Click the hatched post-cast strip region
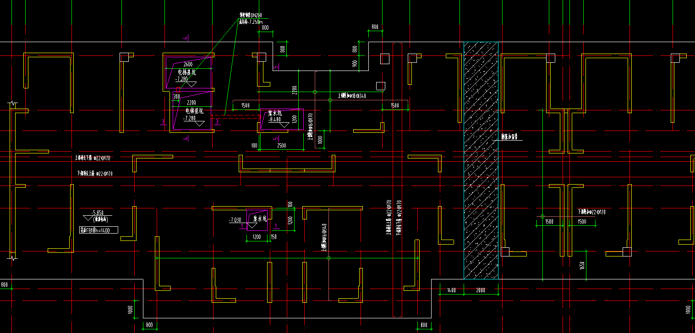695x333 pixels. coord(481,160)
